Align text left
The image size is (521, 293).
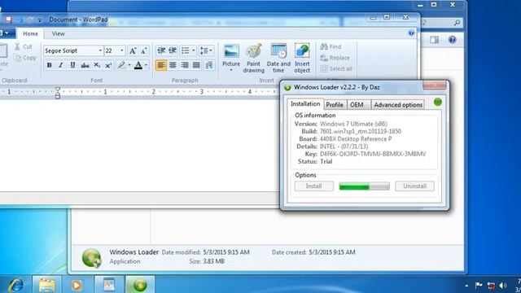click(x=161, y=65)
